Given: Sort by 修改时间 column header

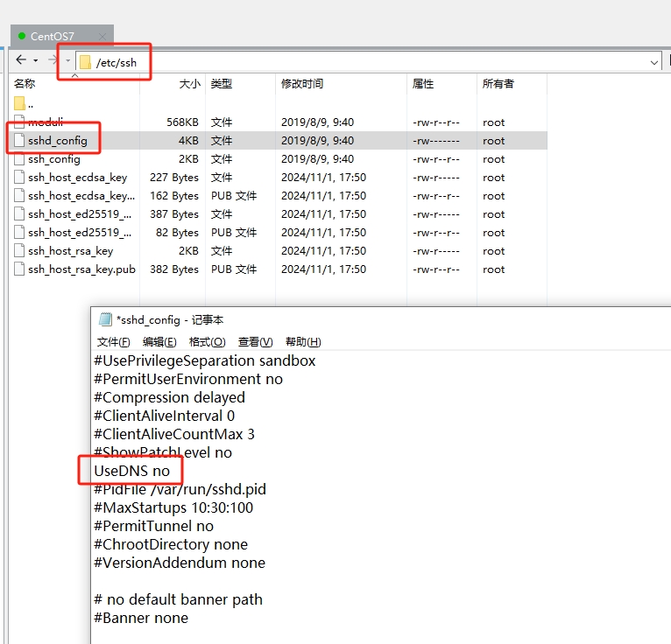Looking at the screenshot, I should point(301,83).
